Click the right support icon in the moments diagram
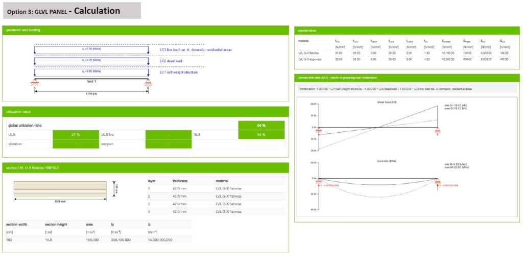This screenshot has height=266, width=523. point(438,181)
